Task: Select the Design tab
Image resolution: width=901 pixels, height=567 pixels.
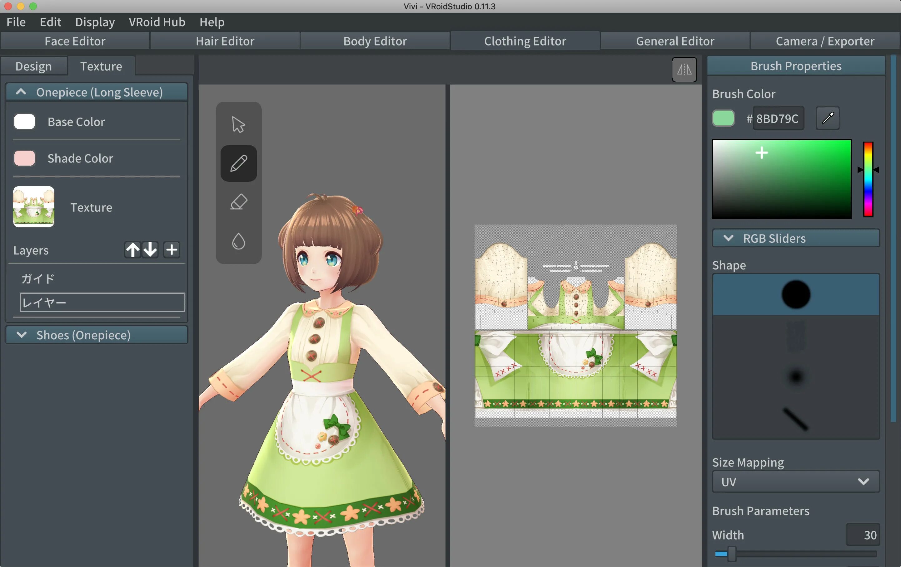Action: tap(33, 66)
